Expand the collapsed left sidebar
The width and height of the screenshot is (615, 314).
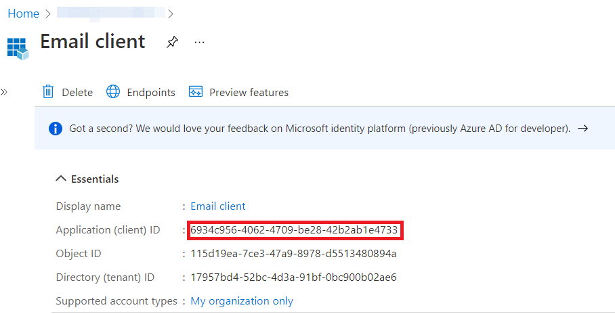(4, 92)
